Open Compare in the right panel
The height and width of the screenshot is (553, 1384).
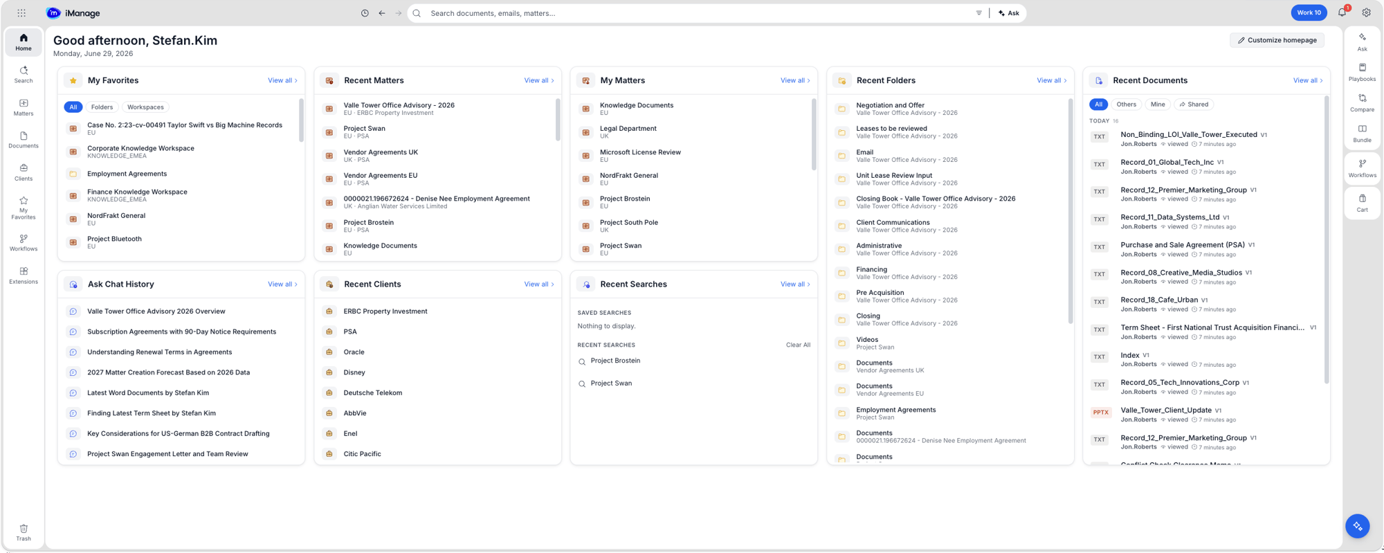(x=1362, y=103)
